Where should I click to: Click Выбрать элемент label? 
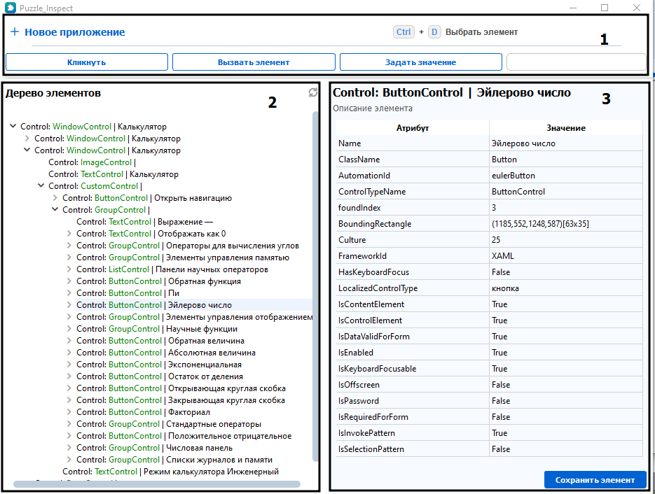click(481, 32)
